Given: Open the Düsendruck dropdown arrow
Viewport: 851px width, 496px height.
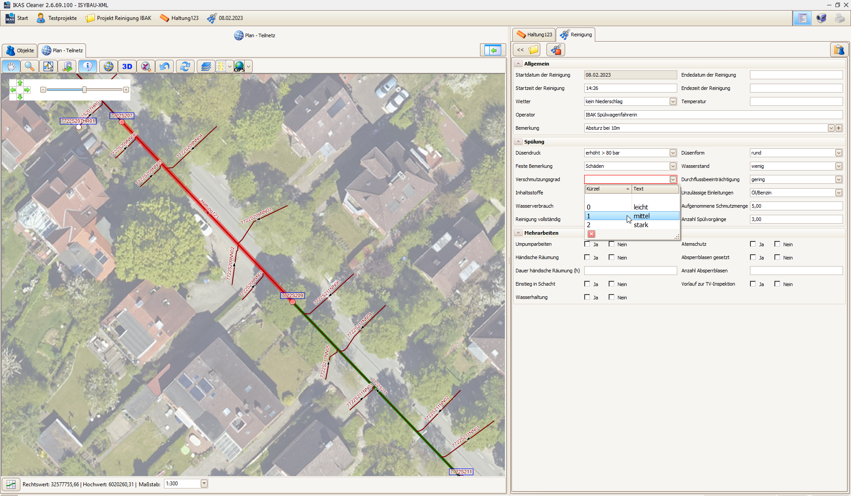Looking at the screenshot, I should pyautogui.click(x=673, y=153).
